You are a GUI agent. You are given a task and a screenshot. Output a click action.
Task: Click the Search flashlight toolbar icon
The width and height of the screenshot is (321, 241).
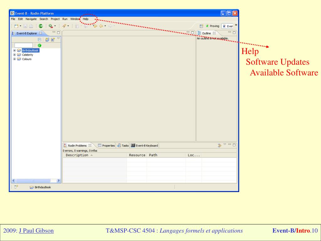64,26
